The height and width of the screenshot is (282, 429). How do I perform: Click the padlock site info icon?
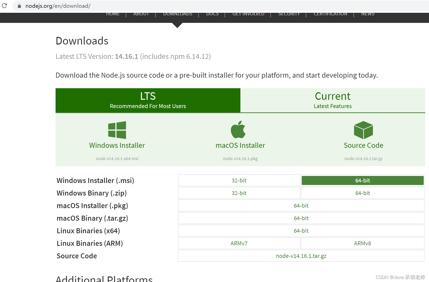pyautogui.click(x=19, y=6)
